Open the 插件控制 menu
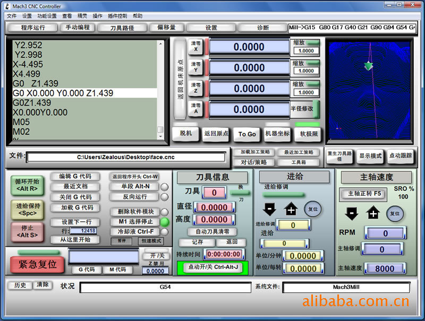This screenshot has width=425, height=321. tap(117, 16)
